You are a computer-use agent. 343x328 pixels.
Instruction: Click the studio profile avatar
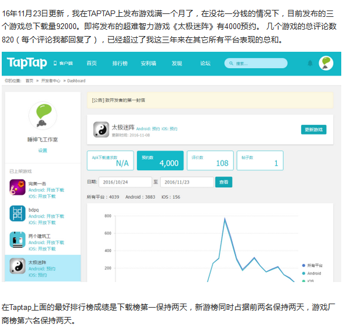click(x=42, y=116)
